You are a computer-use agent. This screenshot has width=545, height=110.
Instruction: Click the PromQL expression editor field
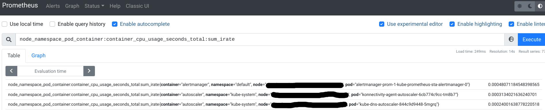tap(260, 40)
